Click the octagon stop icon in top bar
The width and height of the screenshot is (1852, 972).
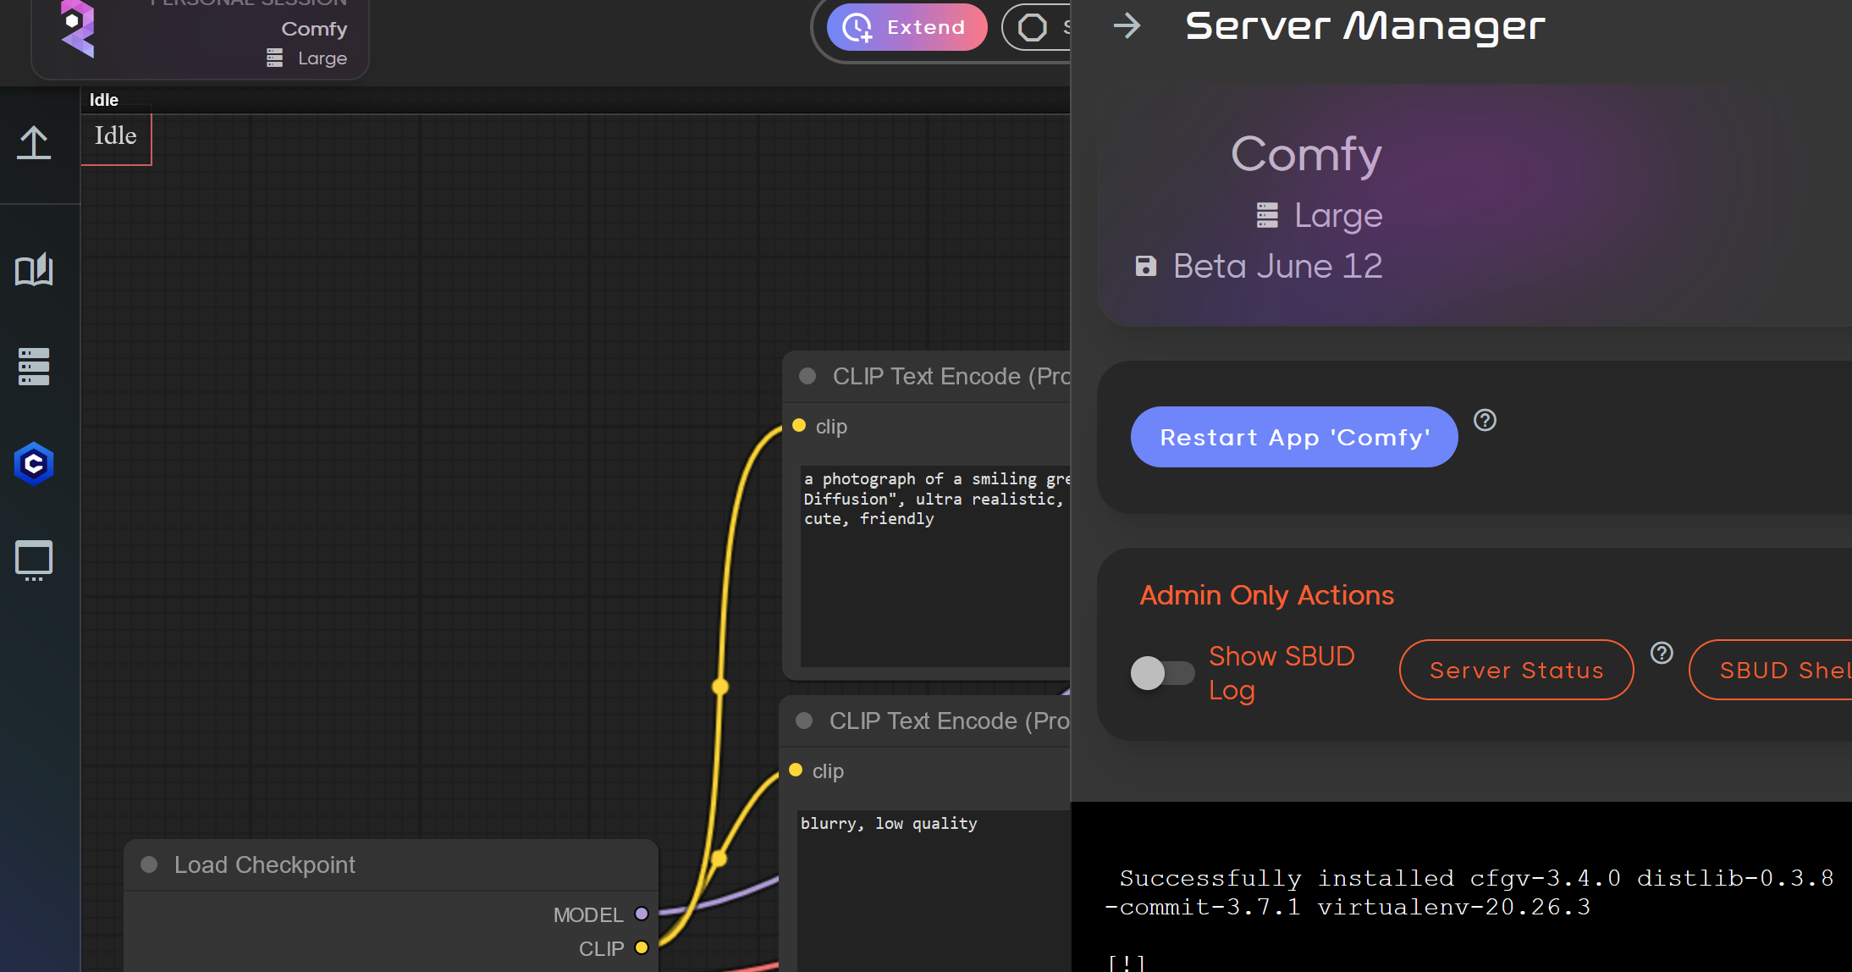[x=1034, y=26]
